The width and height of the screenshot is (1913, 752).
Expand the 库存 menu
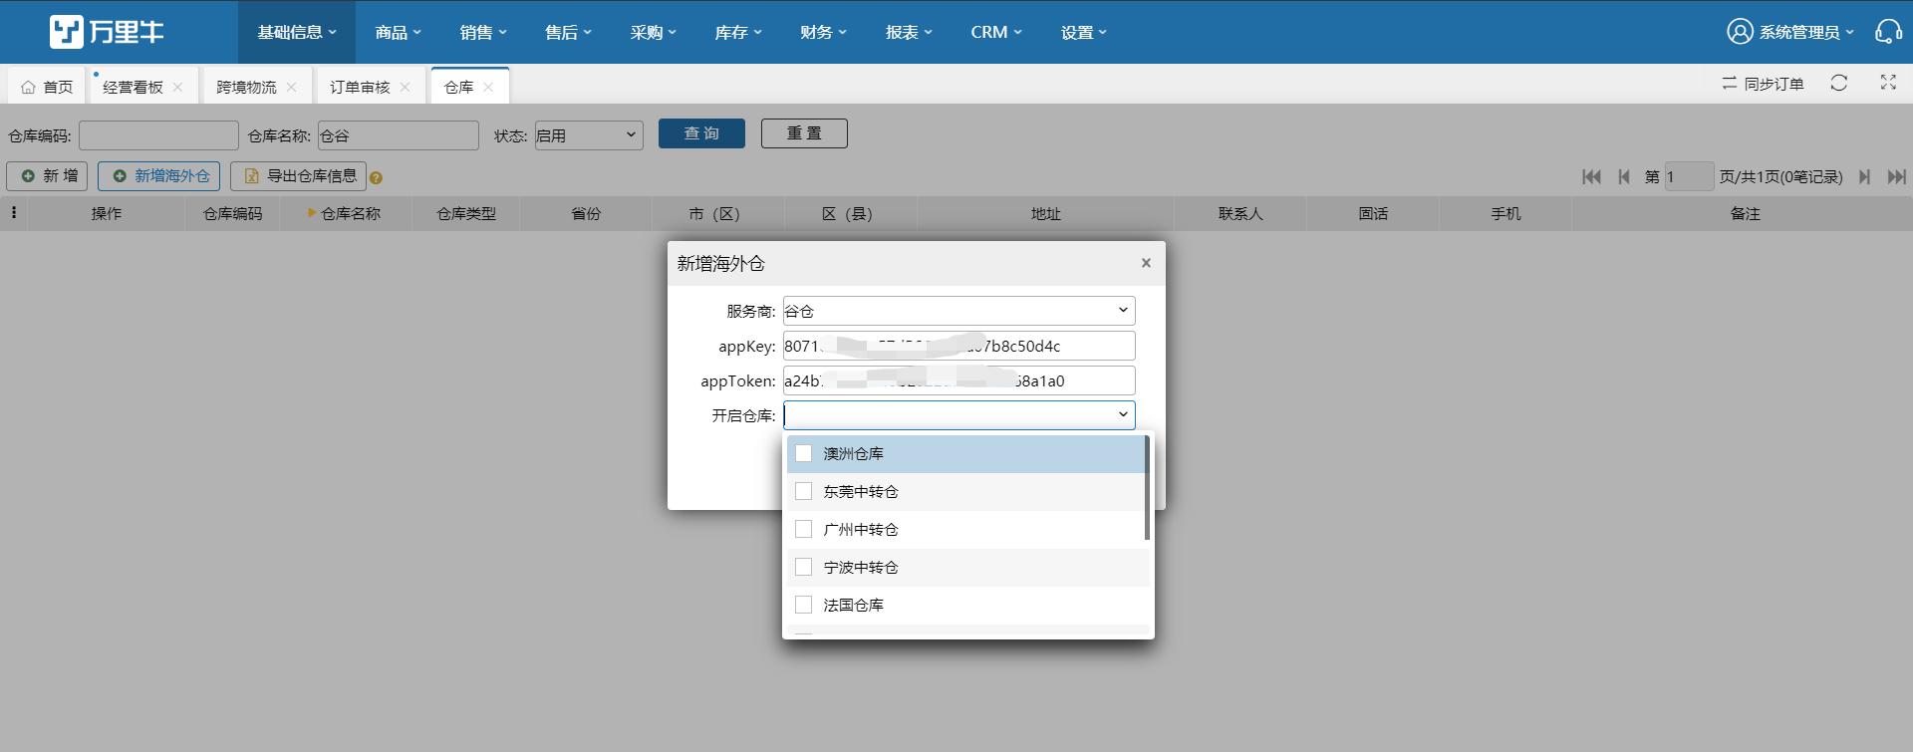[x=738, y=32]
